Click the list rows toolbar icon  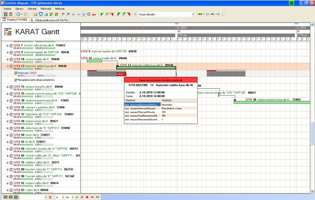coord(89,14)
